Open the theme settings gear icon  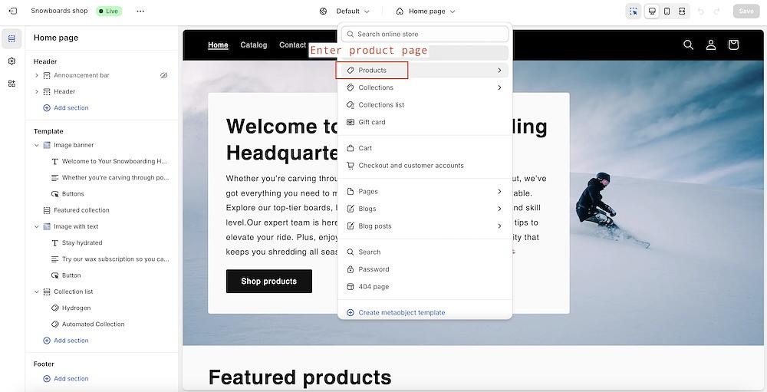pyautogui.click(x=12, y=61)
